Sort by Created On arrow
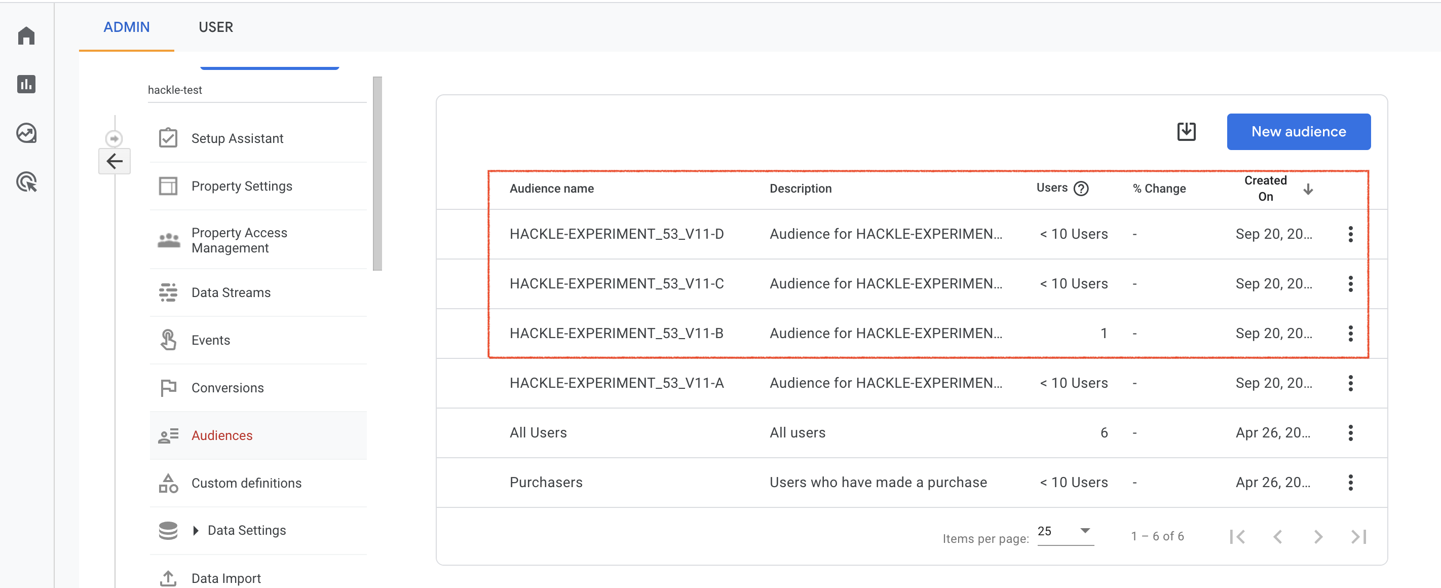This screenshot has width=1441, height=588. point(1308,189)
